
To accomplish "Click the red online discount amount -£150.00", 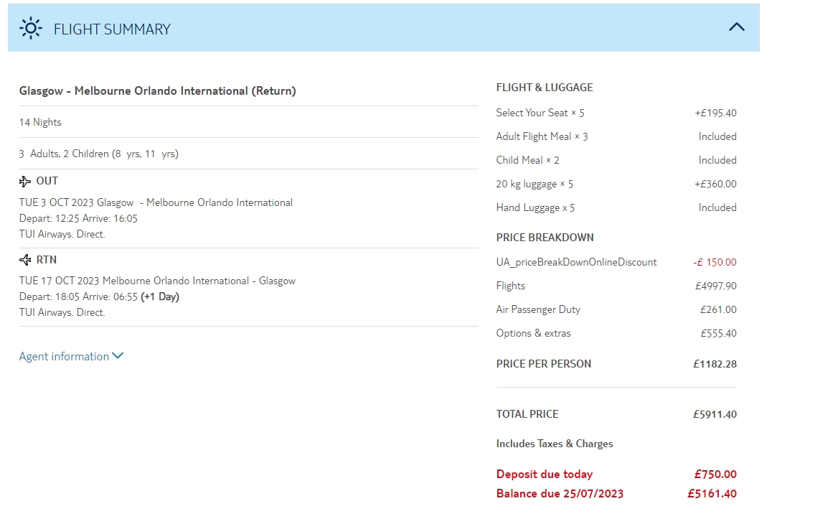I will point(715,262).
